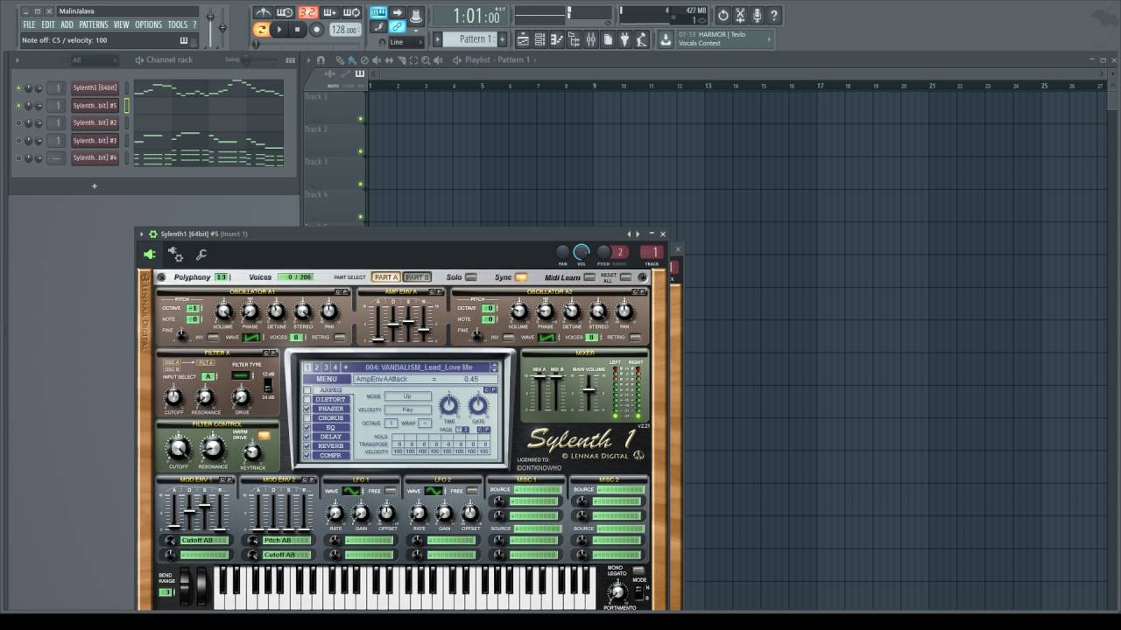Open the Playlist window icon

[x=522, y=39]
